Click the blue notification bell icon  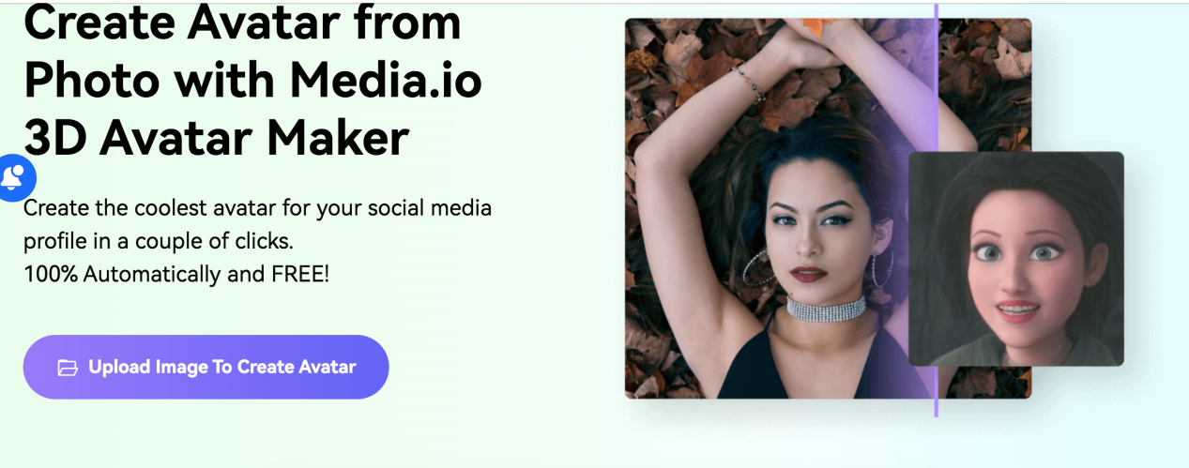click(x=13, y=177)
